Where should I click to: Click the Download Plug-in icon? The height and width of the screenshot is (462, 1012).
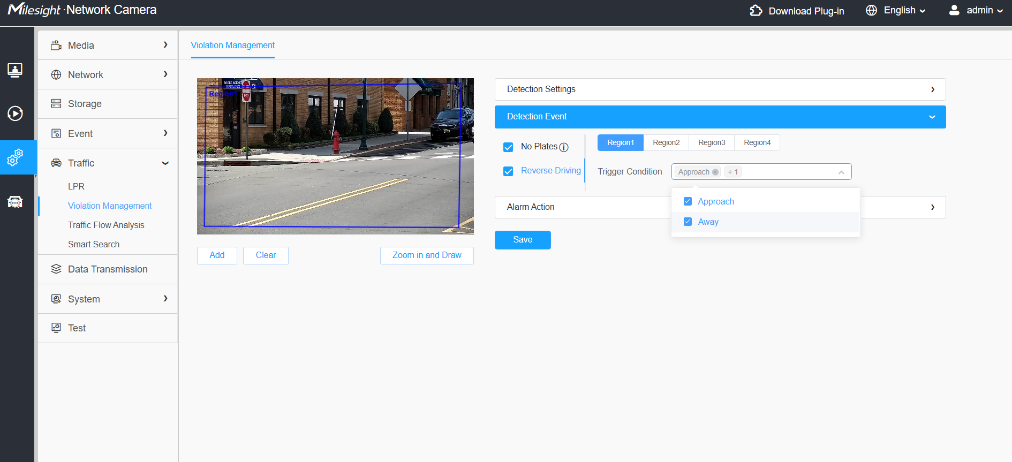pos(756,11)
